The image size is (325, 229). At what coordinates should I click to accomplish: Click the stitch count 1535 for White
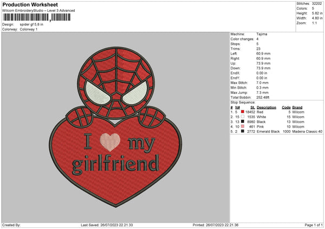point(251,117)
